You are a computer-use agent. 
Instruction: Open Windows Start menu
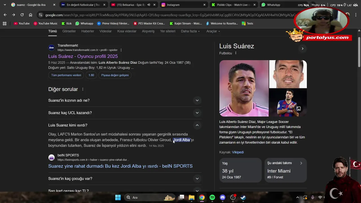pos(118,197)
